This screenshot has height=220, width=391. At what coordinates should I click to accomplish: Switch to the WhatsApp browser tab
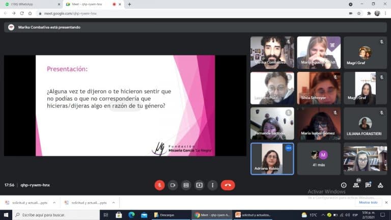coord(30,4)
